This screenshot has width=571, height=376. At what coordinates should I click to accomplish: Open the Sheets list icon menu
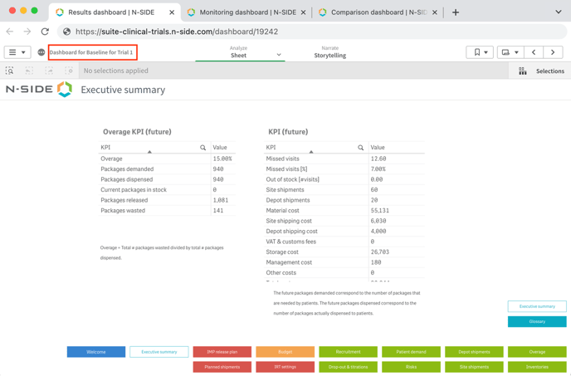click(510, 52)
